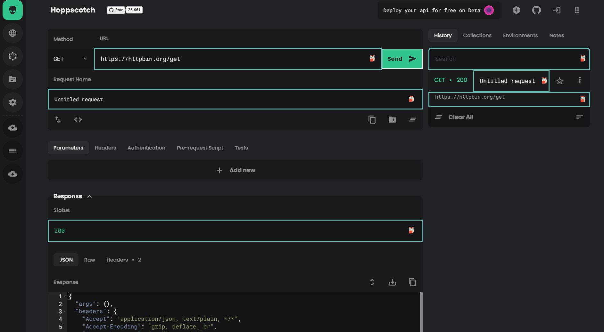Click the history Search field
Screen dimensions: 604x332
(509, 59)
